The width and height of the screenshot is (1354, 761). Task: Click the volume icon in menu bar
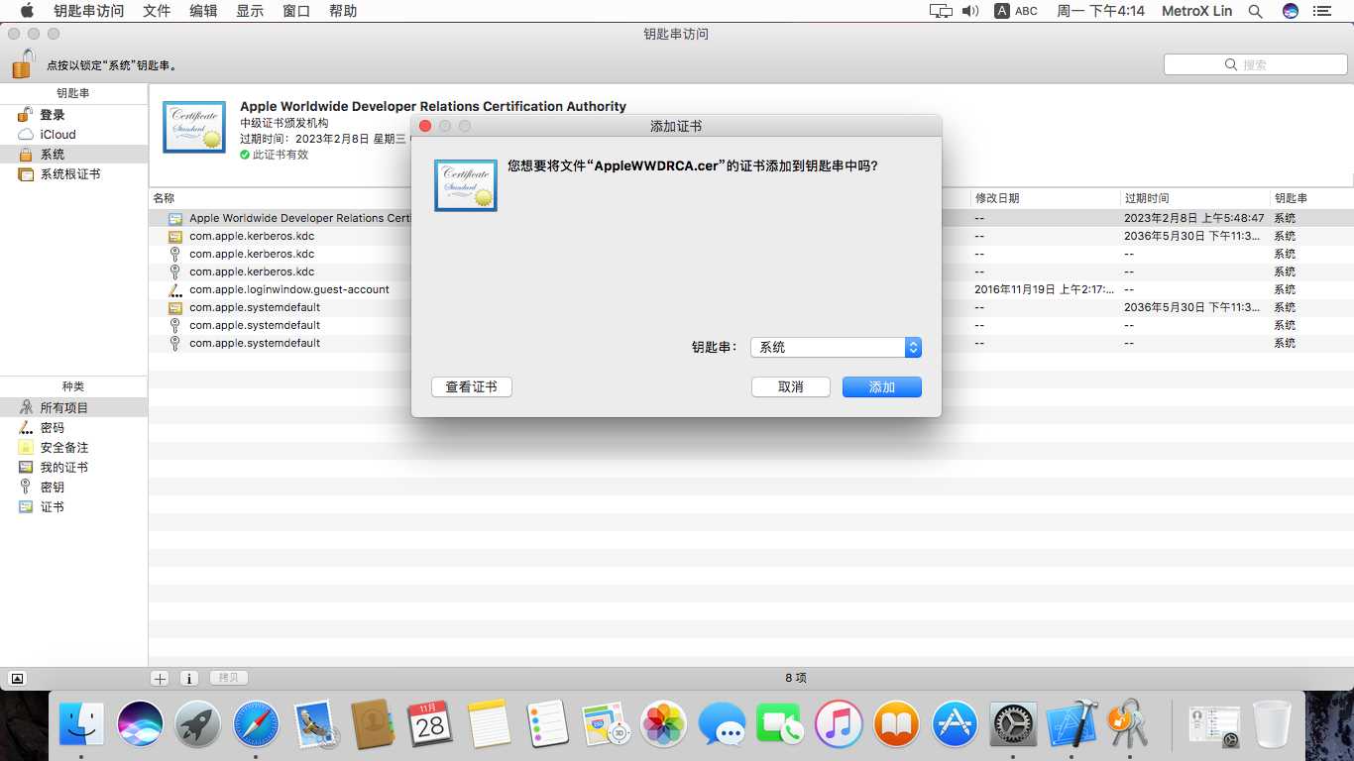click(x=970, y=11)
